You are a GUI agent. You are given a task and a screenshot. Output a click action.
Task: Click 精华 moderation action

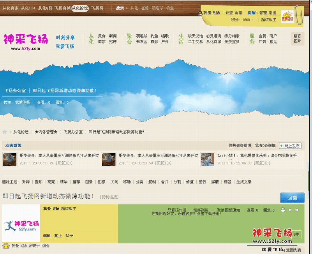click(x=63, y=182)
